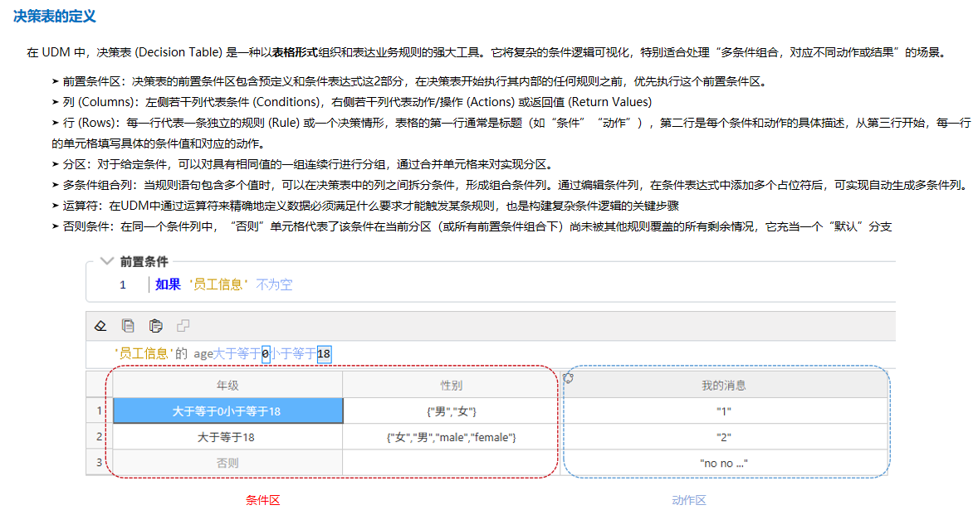Viewport: 973px width, 510px height.
Task: Collapse the 前置条件 section chevron
Action: coord(105,261)
